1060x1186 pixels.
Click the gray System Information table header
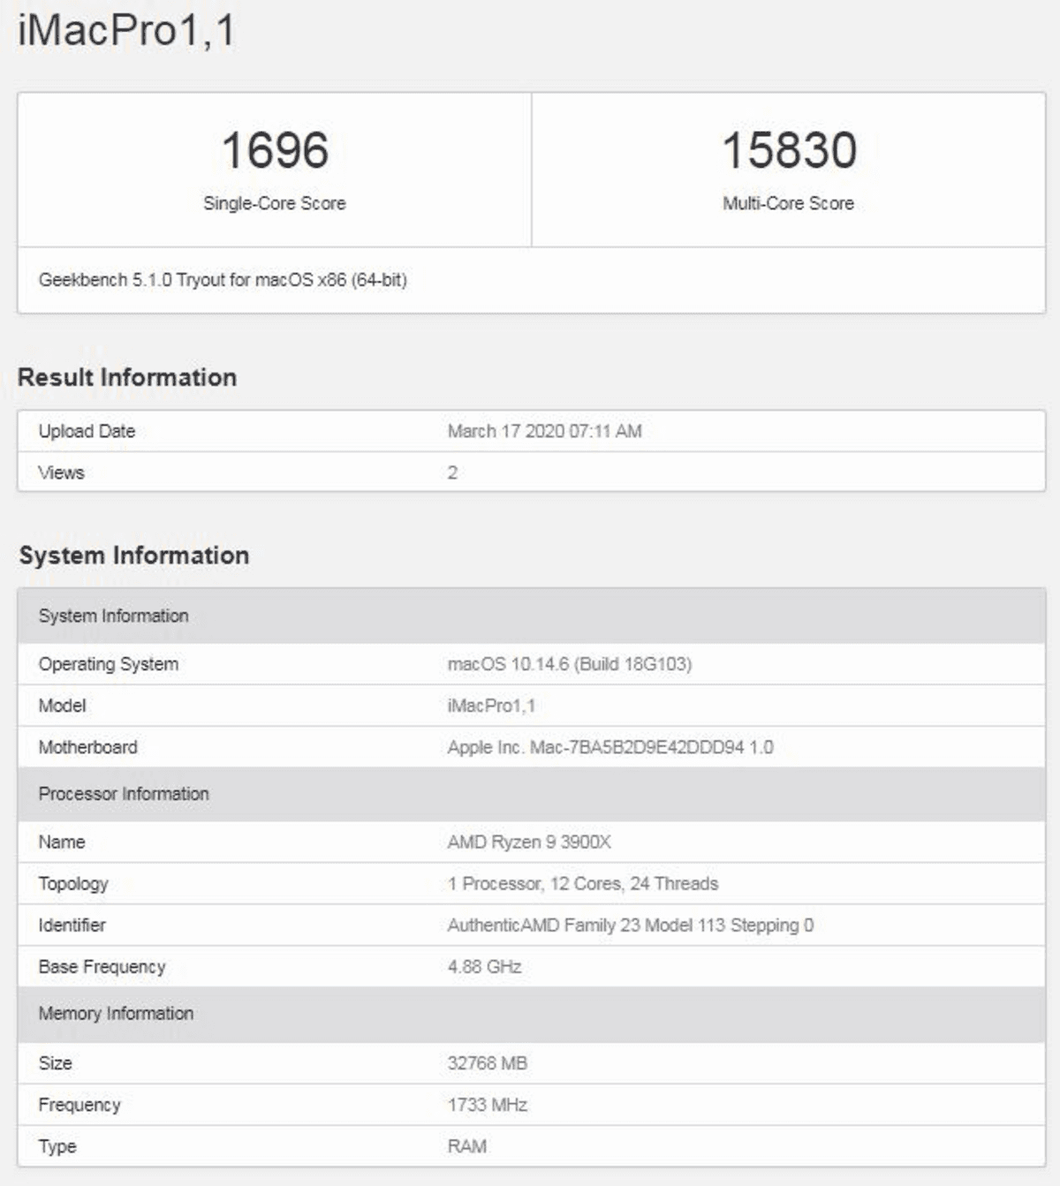pos(532,616)
